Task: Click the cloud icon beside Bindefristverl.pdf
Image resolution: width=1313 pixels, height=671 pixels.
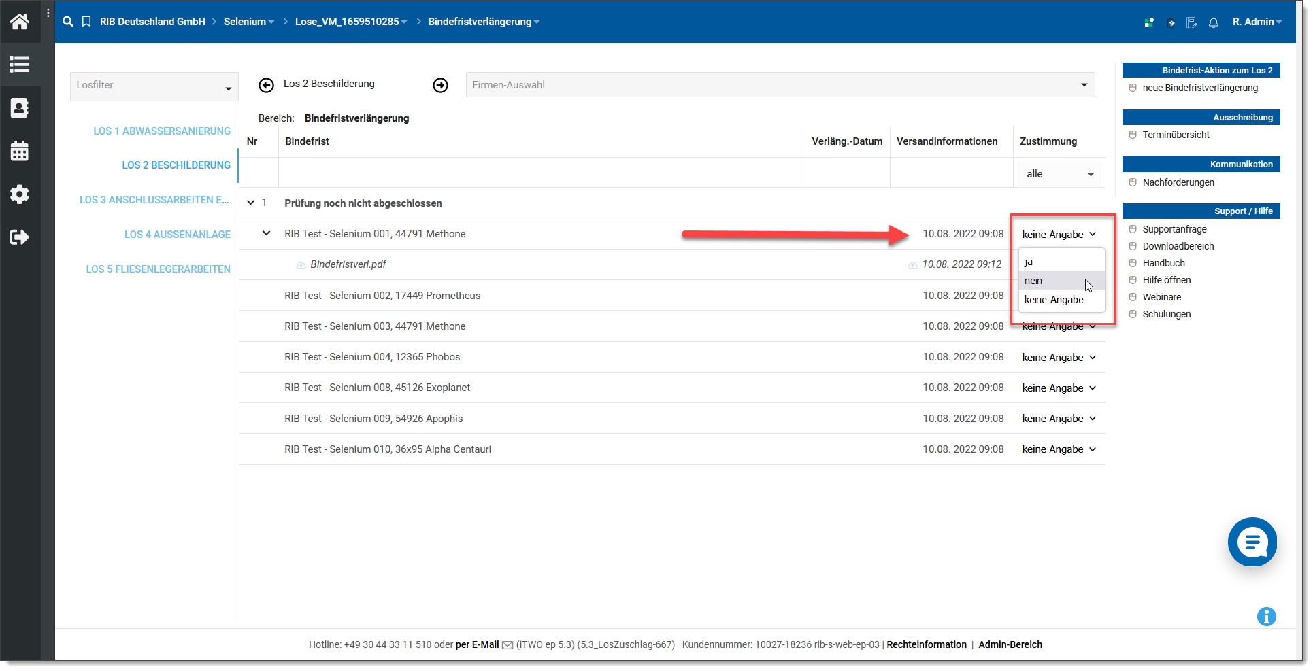Action: point(301,265)
